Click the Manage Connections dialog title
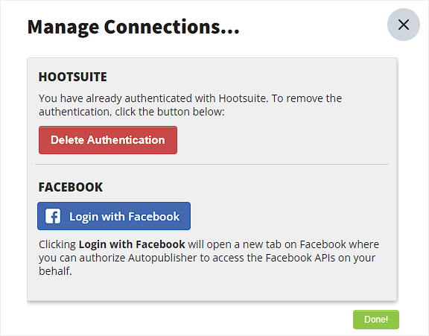This screenshot has width=429, height=336. click(x=133, y=27)
